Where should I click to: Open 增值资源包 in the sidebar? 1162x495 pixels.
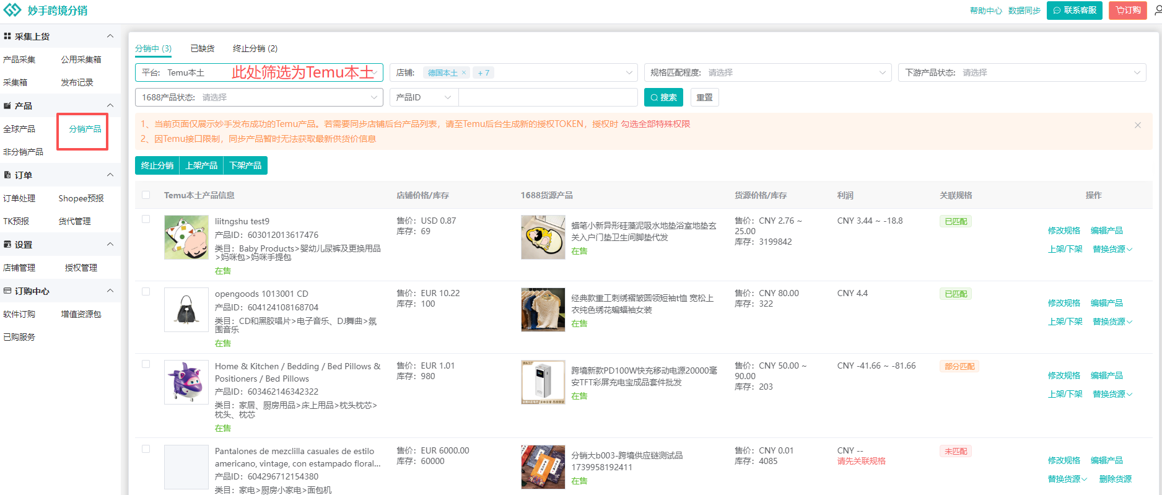pos(81,314)
